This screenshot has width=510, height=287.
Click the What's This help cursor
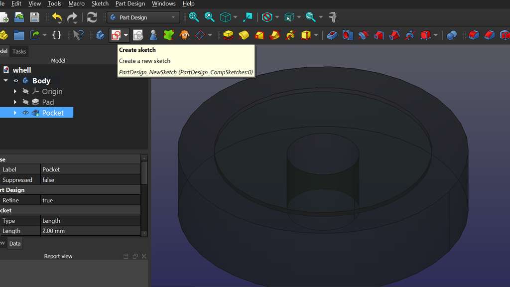point(78,35)
